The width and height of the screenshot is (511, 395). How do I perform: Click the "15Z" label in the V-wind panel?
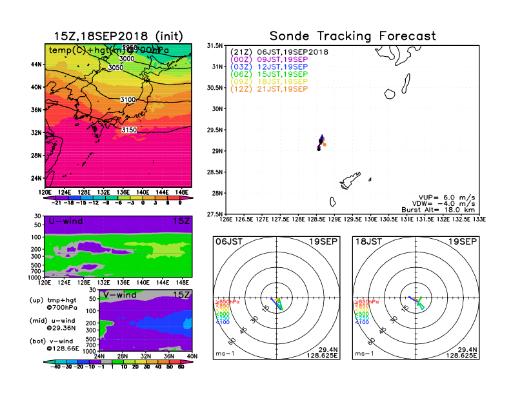(x=181, y=295)
